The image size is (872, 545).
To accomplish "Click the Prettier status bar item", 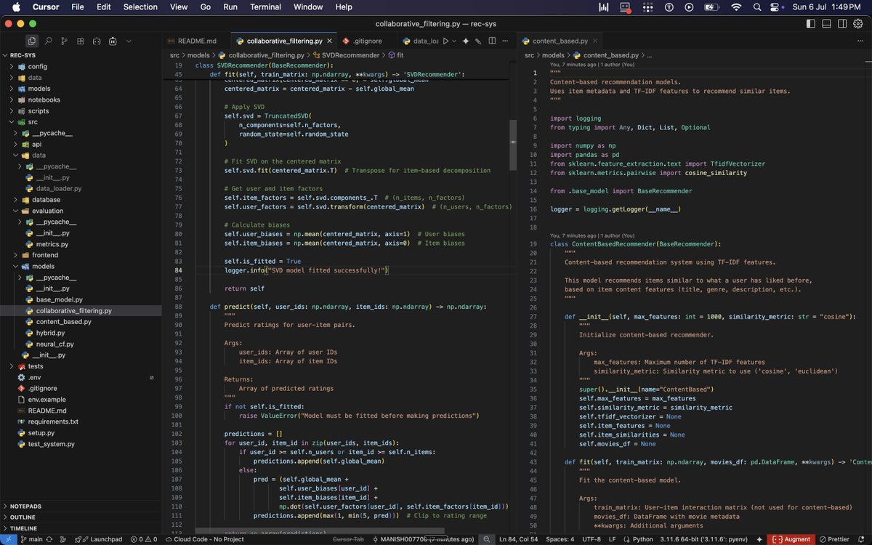I will (834, 539).
